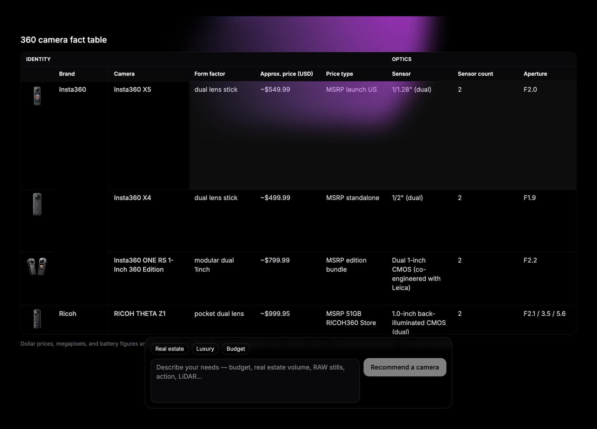The image size is (597, 429).
Task: Pick the Budget preset chip
Action: click(x=236, y=349)
